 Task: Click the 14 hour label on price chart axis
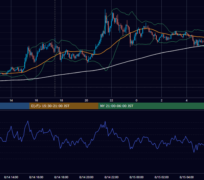[x=11, y=100]
